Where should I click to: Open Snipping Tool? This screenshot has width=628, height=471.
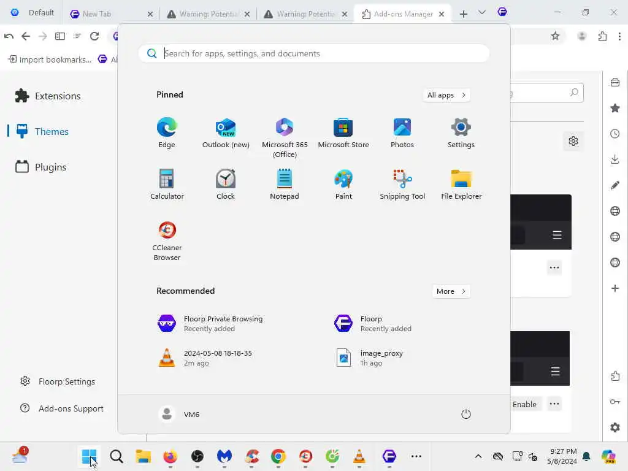click(x=402, y=184)
